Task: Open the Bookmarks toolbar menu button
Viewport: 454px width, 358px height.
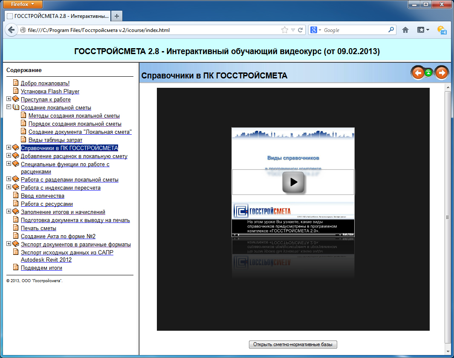Action: pos(423,30)
